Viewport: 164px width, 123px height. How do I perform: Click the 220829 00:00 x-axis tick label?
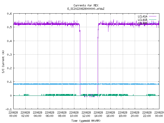tap(159, 114)
